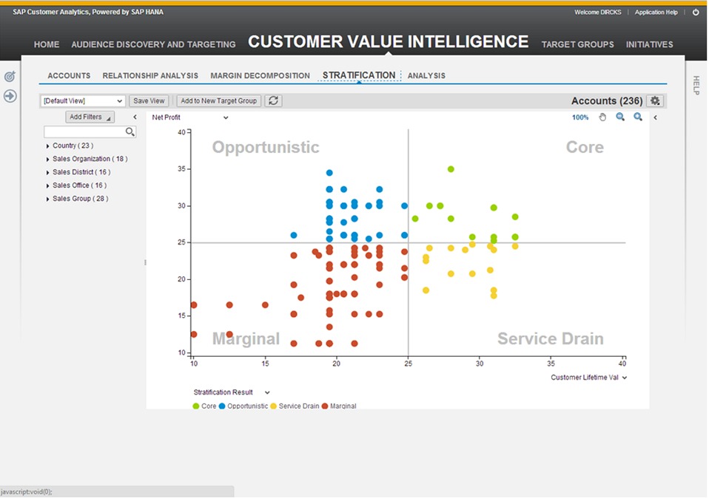Expand the Sales Office filter
Screen dimensions: 709x498
tap(47, 185)
